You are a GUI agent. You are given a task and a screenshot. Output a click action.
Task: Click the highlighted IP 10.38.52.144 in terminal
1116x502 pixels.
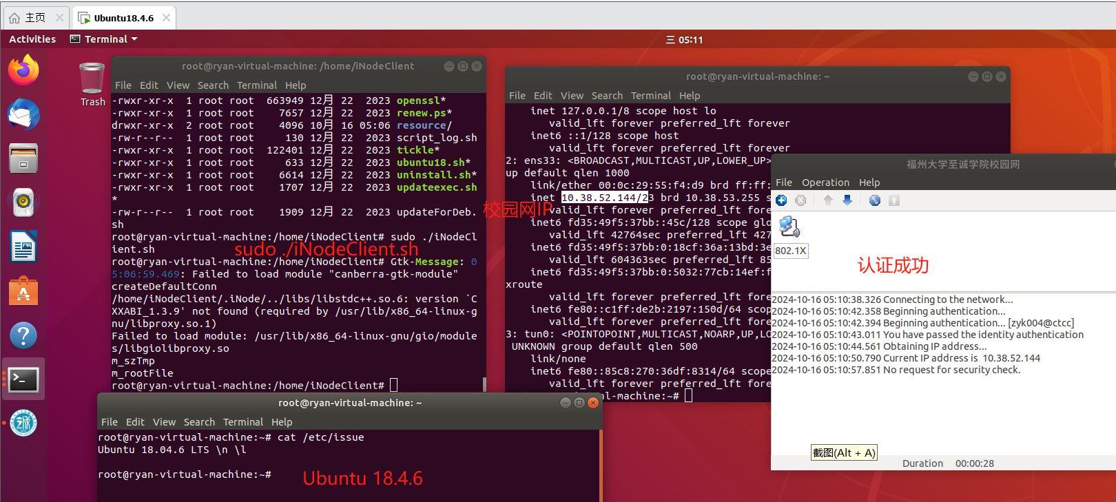(x=604, y=198)
